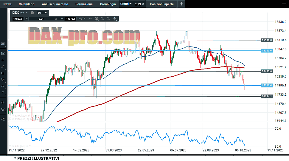
Task: Click the 70.0 RSI axis level
Action: coord(278,129)
